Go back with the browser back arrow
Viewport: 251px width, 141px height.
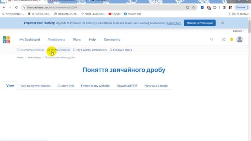[x=4, y=7]
